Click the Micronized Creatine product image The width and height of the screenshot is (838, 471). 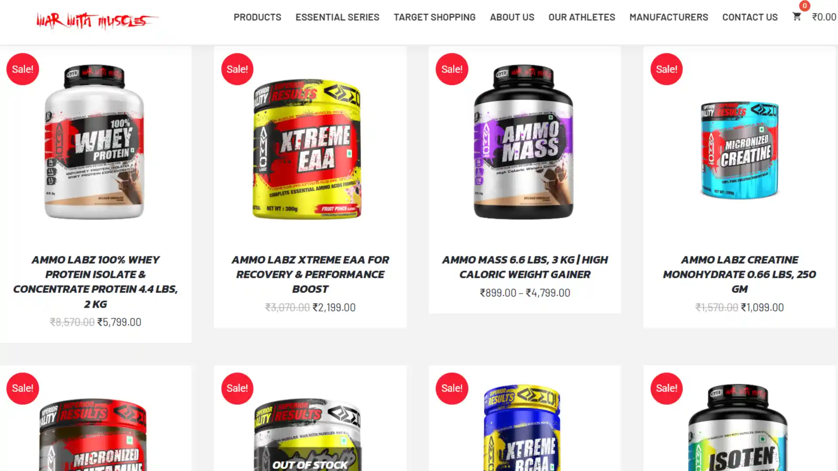(739, 150)
